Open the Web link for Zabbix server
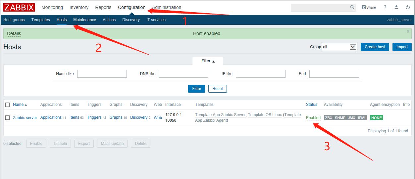Screen dimensions: 415x179 tap(158, 118)
